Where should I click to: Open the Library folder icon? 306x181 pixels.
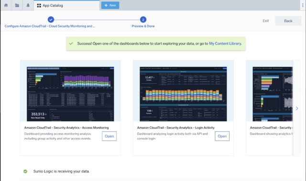pos(17,5)
